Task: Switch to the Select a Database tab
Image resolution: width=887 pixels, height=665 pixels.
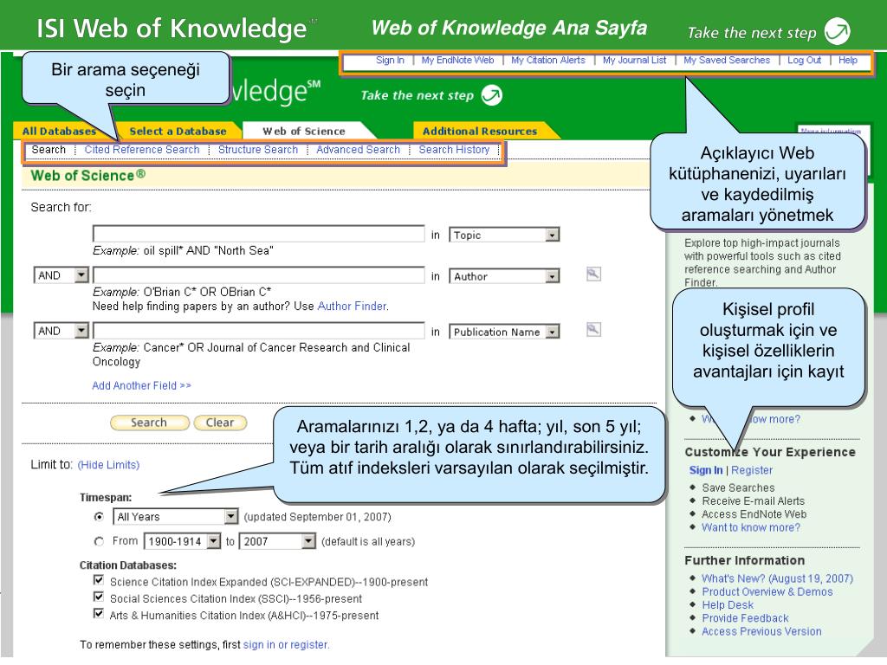Action: point(178,132)
